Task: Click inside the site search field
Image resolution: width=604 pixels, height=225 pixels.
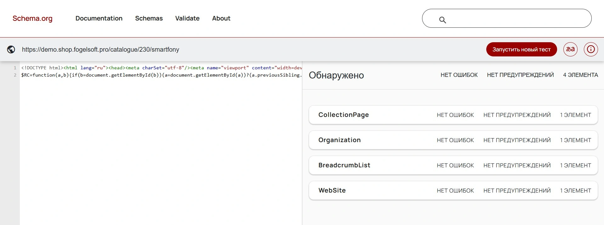Action: (516, 19)
